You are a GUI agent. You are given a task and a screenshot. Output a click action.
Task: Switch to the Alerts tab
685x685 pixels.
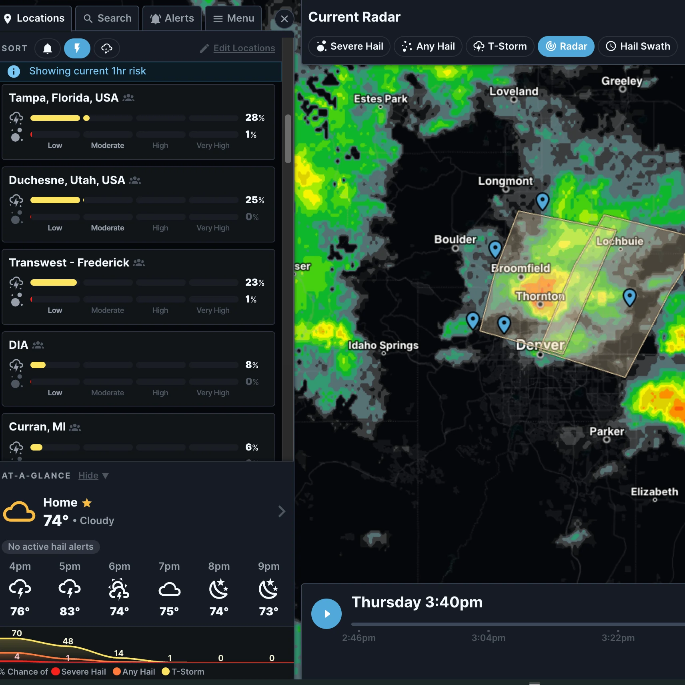point(172,18)
